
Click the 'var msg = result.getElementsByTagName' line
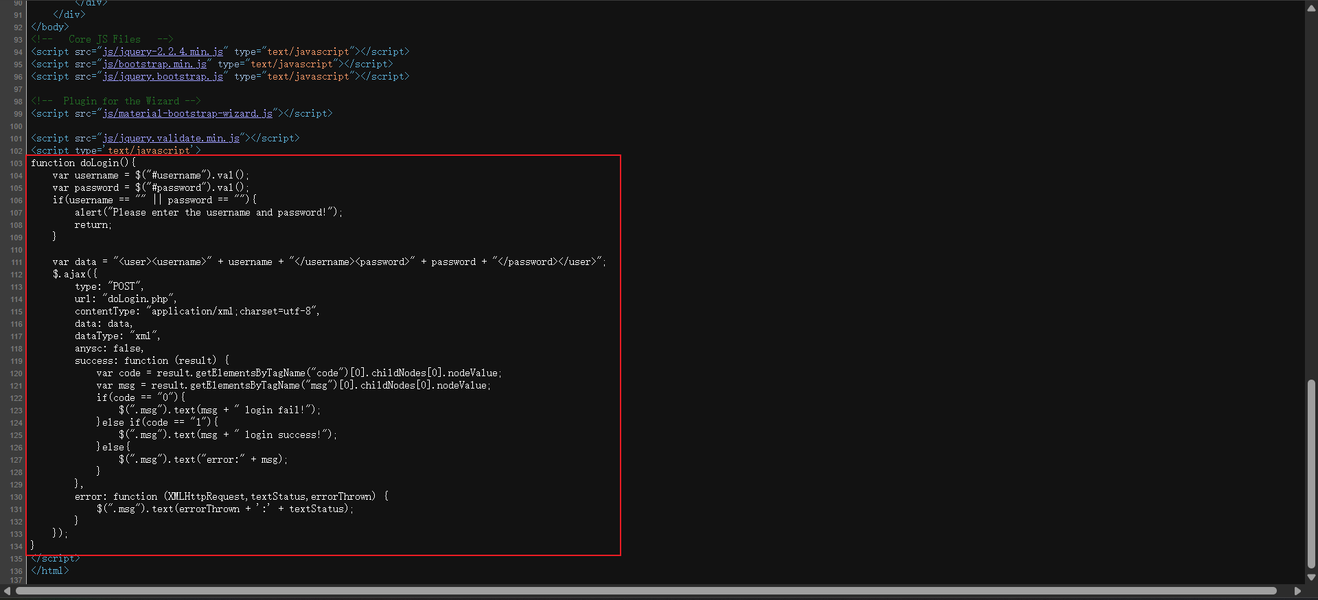click(294, 385)
